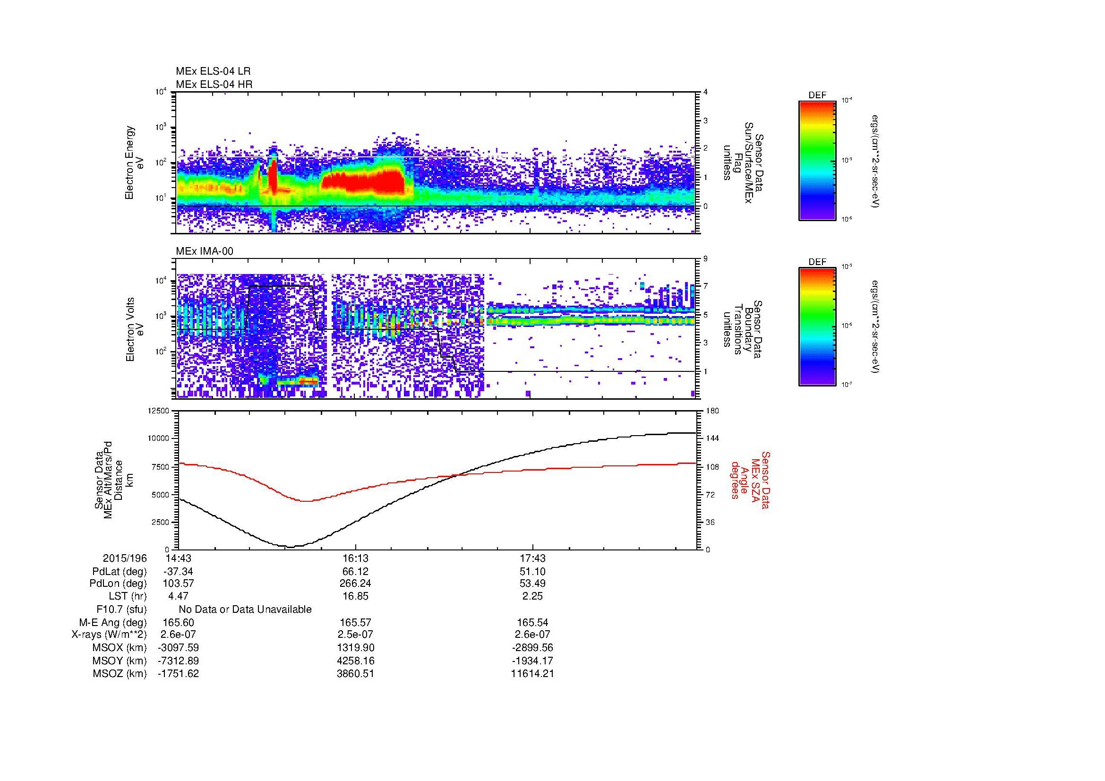Image resolution: width=1105 pixels, height=781 pixels.
Task: Click the altitude axis tick '12500'
Action: click(x=158, y=411)
